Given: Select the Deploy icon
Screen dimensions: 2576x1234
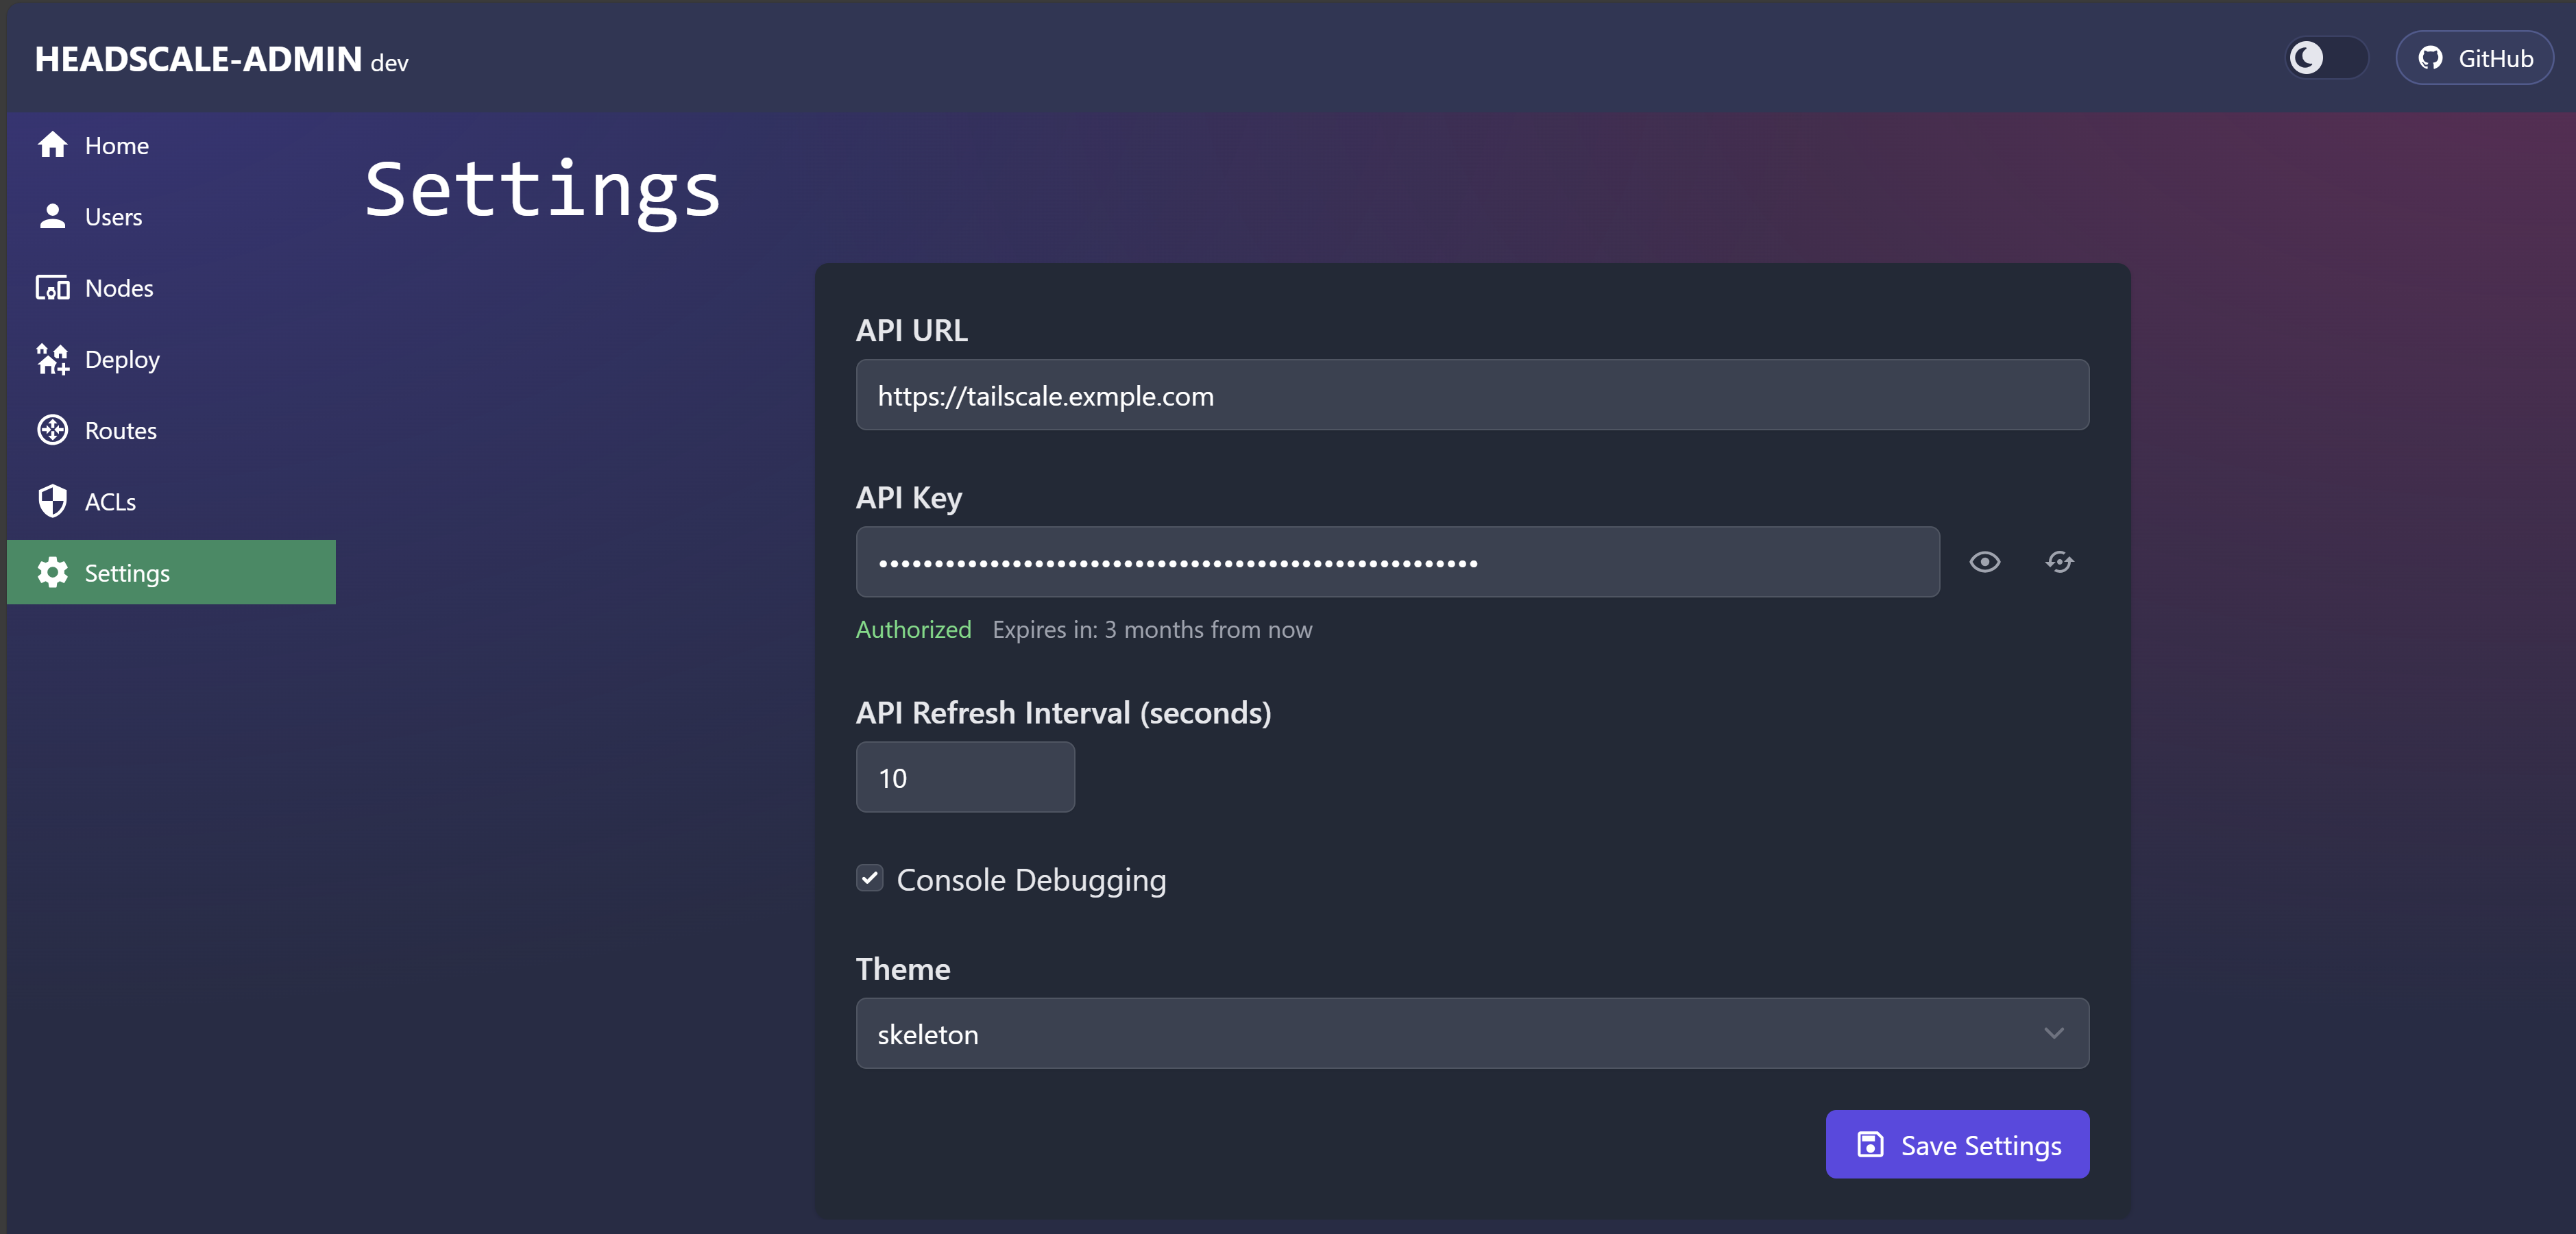Looking at the screenshot, I should pos(52,359).
